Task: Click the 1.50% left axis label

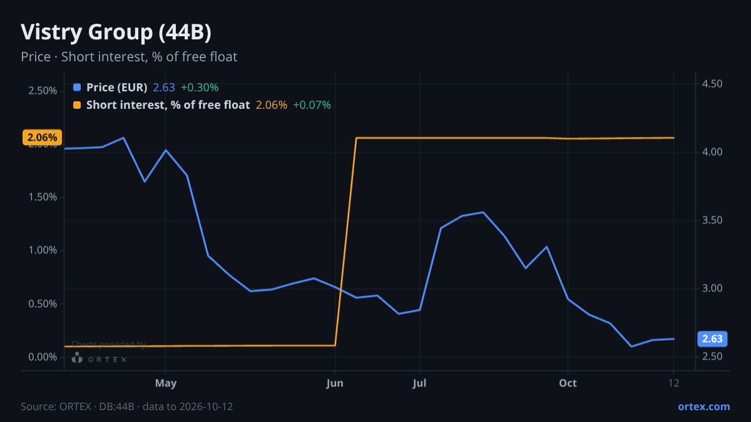Action: [x=42, y=197]
